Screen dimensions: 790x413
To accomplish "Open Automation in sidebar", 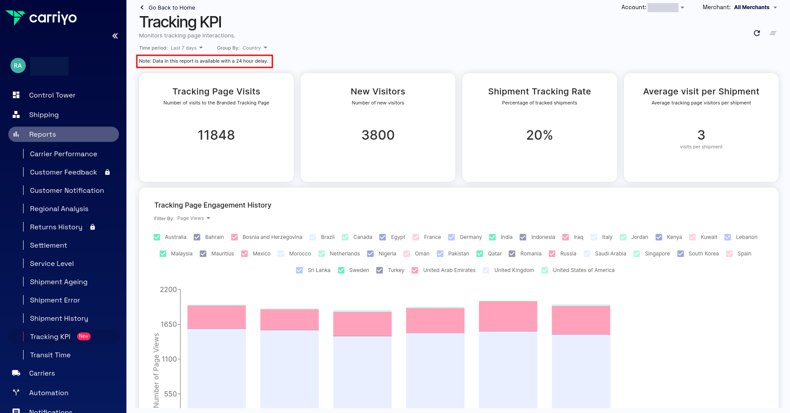I will [49, 393].
